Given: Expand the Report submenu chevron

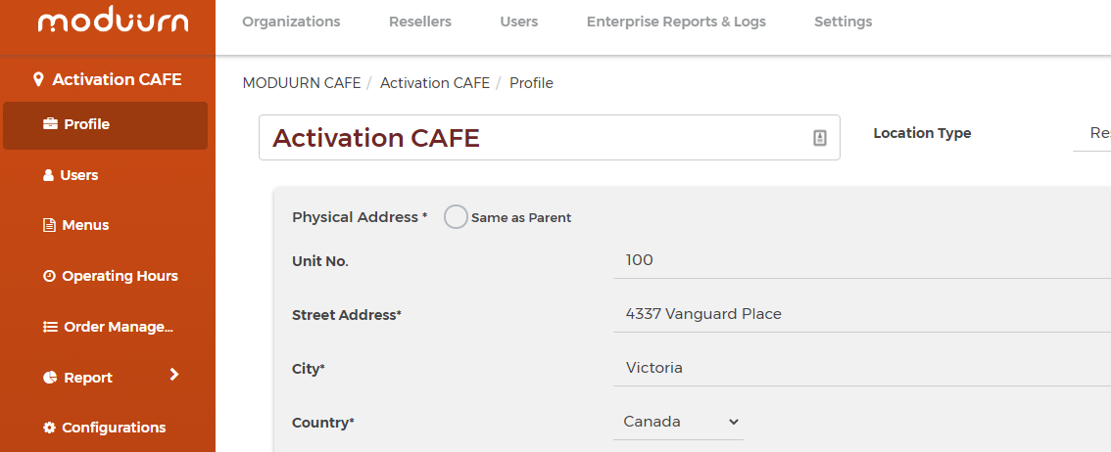Looking at the screenshot, I should [174, 375].
